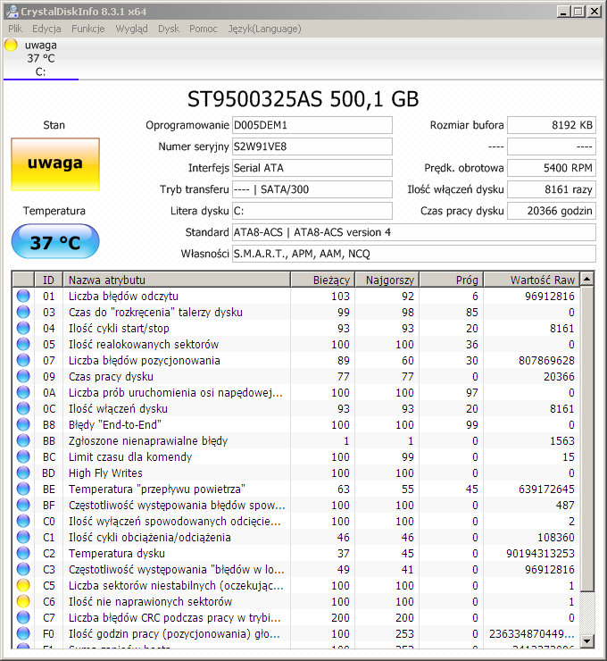The width and height of the screenshot is (607, 661).
Task: Click the transfer mode field SATA/300
Action: 312,189
